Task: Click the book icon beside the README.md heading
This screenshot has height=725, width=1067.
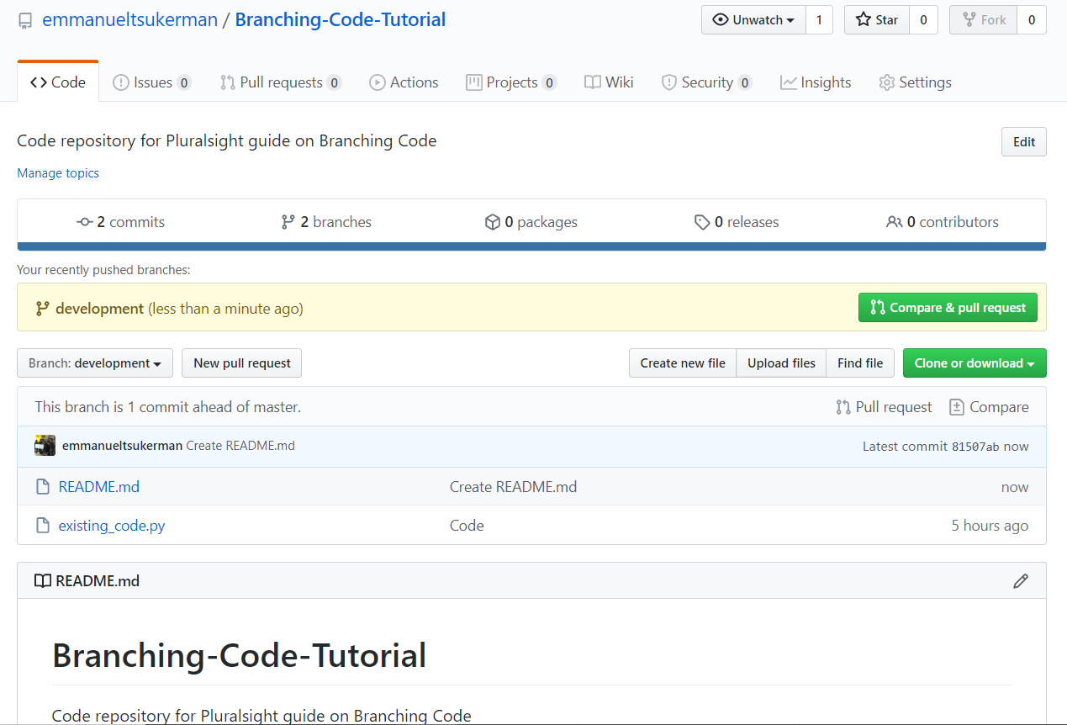Action: tap(42, 581)
